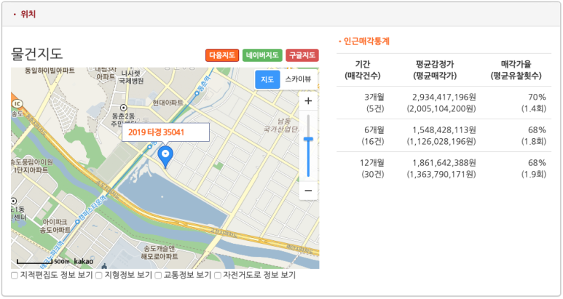Enable 지적편집도 정보 보기 checkbox
This screenshot has width=563, height=299.
(x=15, y=276)
